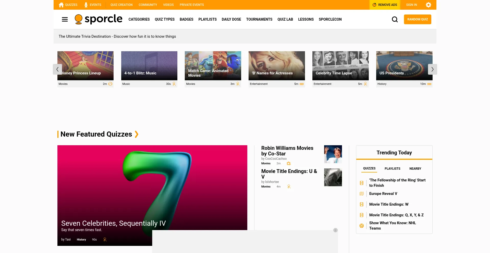This screenshot has width=490, height=253.
Task: Open the hamburger menu icon
Action: coord(65,19)
